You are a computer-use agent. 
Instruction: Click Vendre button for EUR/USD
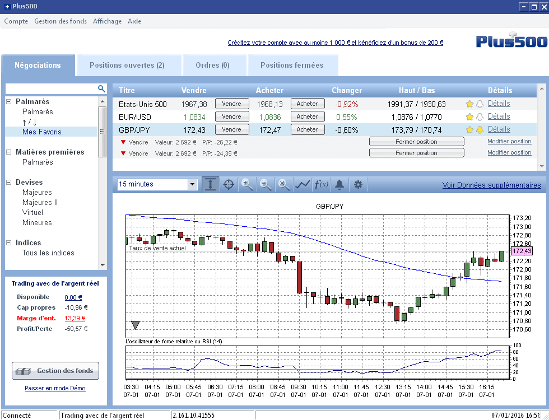(232, 116)
